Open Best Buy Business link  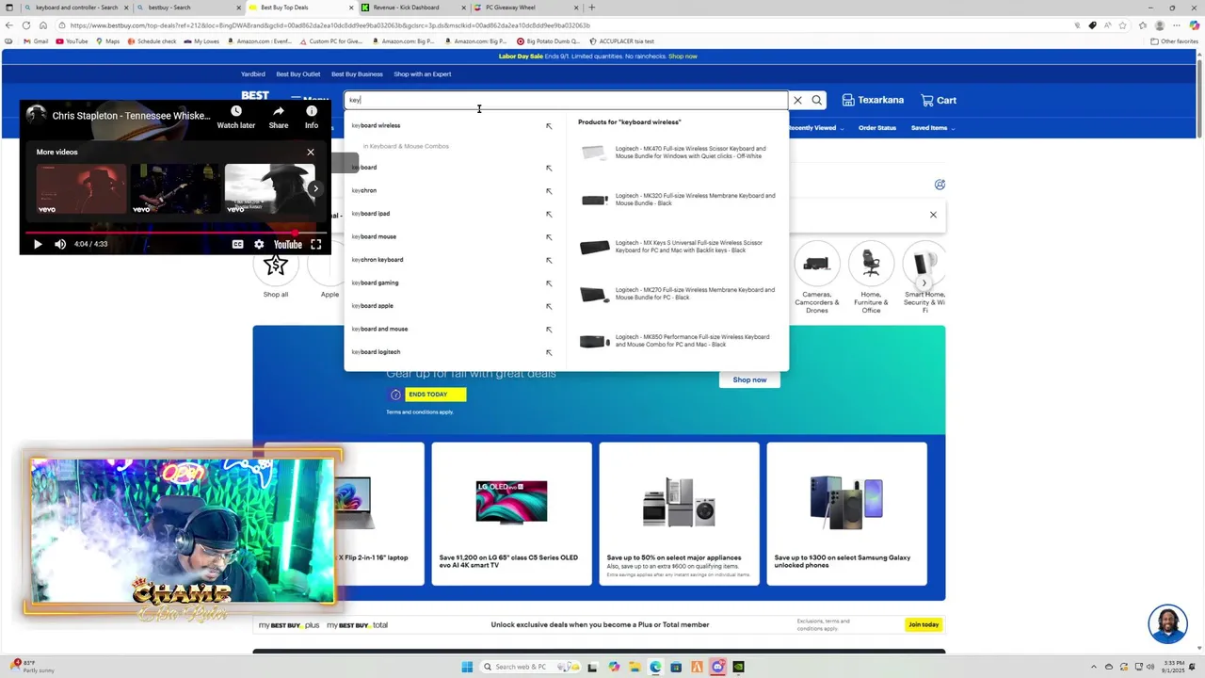(x=357, y=74)
